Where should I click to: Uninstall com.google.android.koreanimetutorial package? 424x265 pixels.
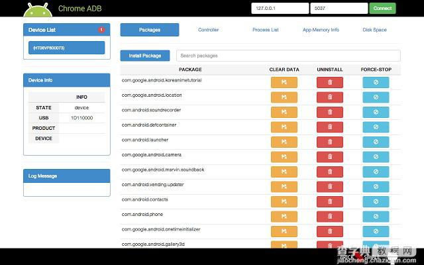pos(330,82)
